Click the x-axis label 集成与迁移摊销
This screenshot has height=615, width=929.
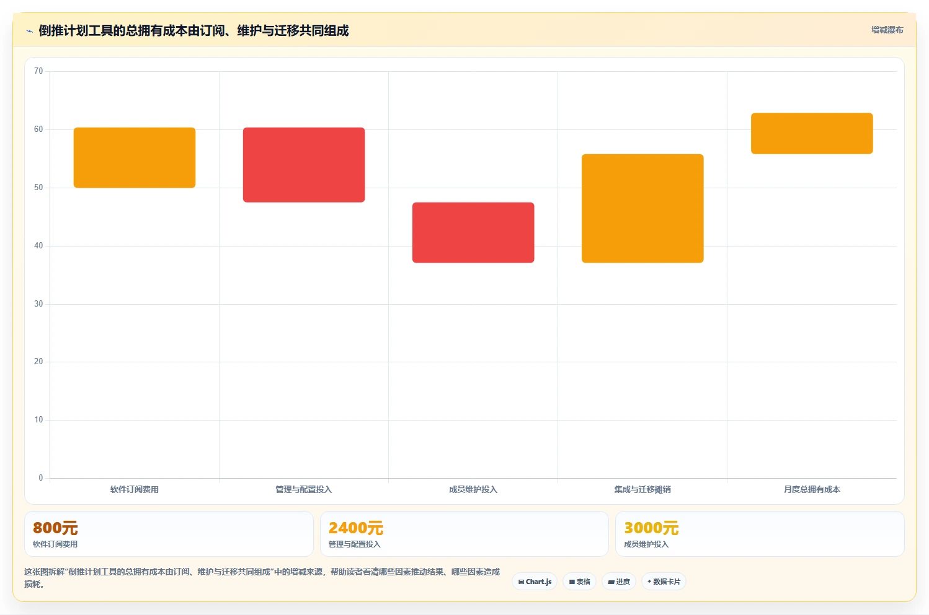tap(642, 489)
